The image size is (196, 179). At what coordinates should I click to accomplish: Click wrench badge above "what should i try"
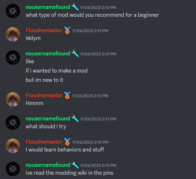coord(75,119)
